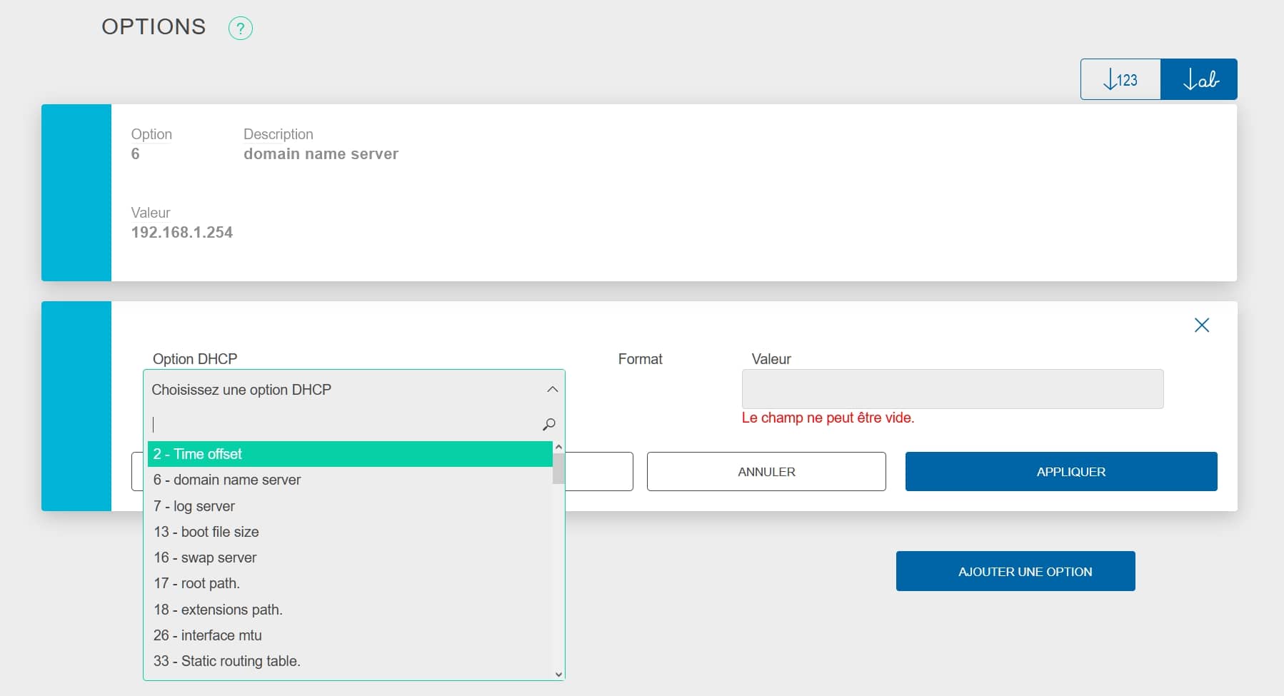Image resolution: width=1284 pixels, height=696 pixels.
Task: Select '2 - Time offset' option
Action: tap(349, 454)
